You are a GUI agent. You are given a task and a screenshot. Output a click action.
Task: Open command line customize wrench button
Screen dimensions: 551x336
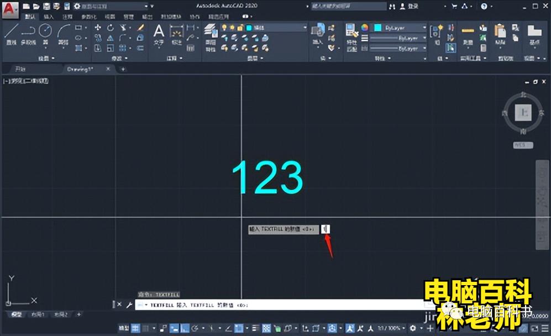pyautogui.click(x=129, y=305)
